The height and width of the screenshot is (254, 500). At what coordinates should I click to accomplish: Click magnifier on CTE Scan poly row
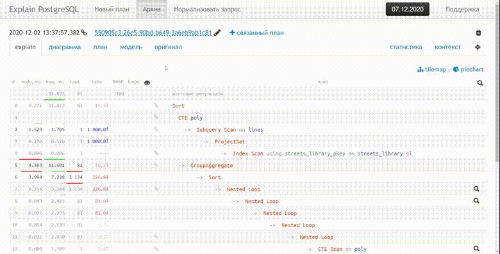click(x=476, y=249)
